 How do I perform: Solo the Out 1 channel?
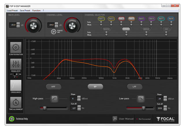[x=101, y=22]
